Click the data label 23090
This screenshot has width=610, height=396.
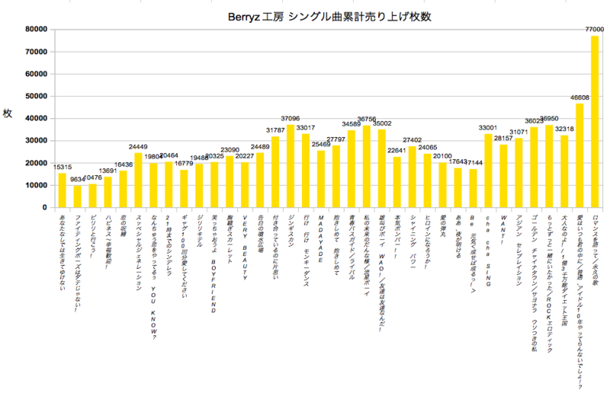click(230, 150)
